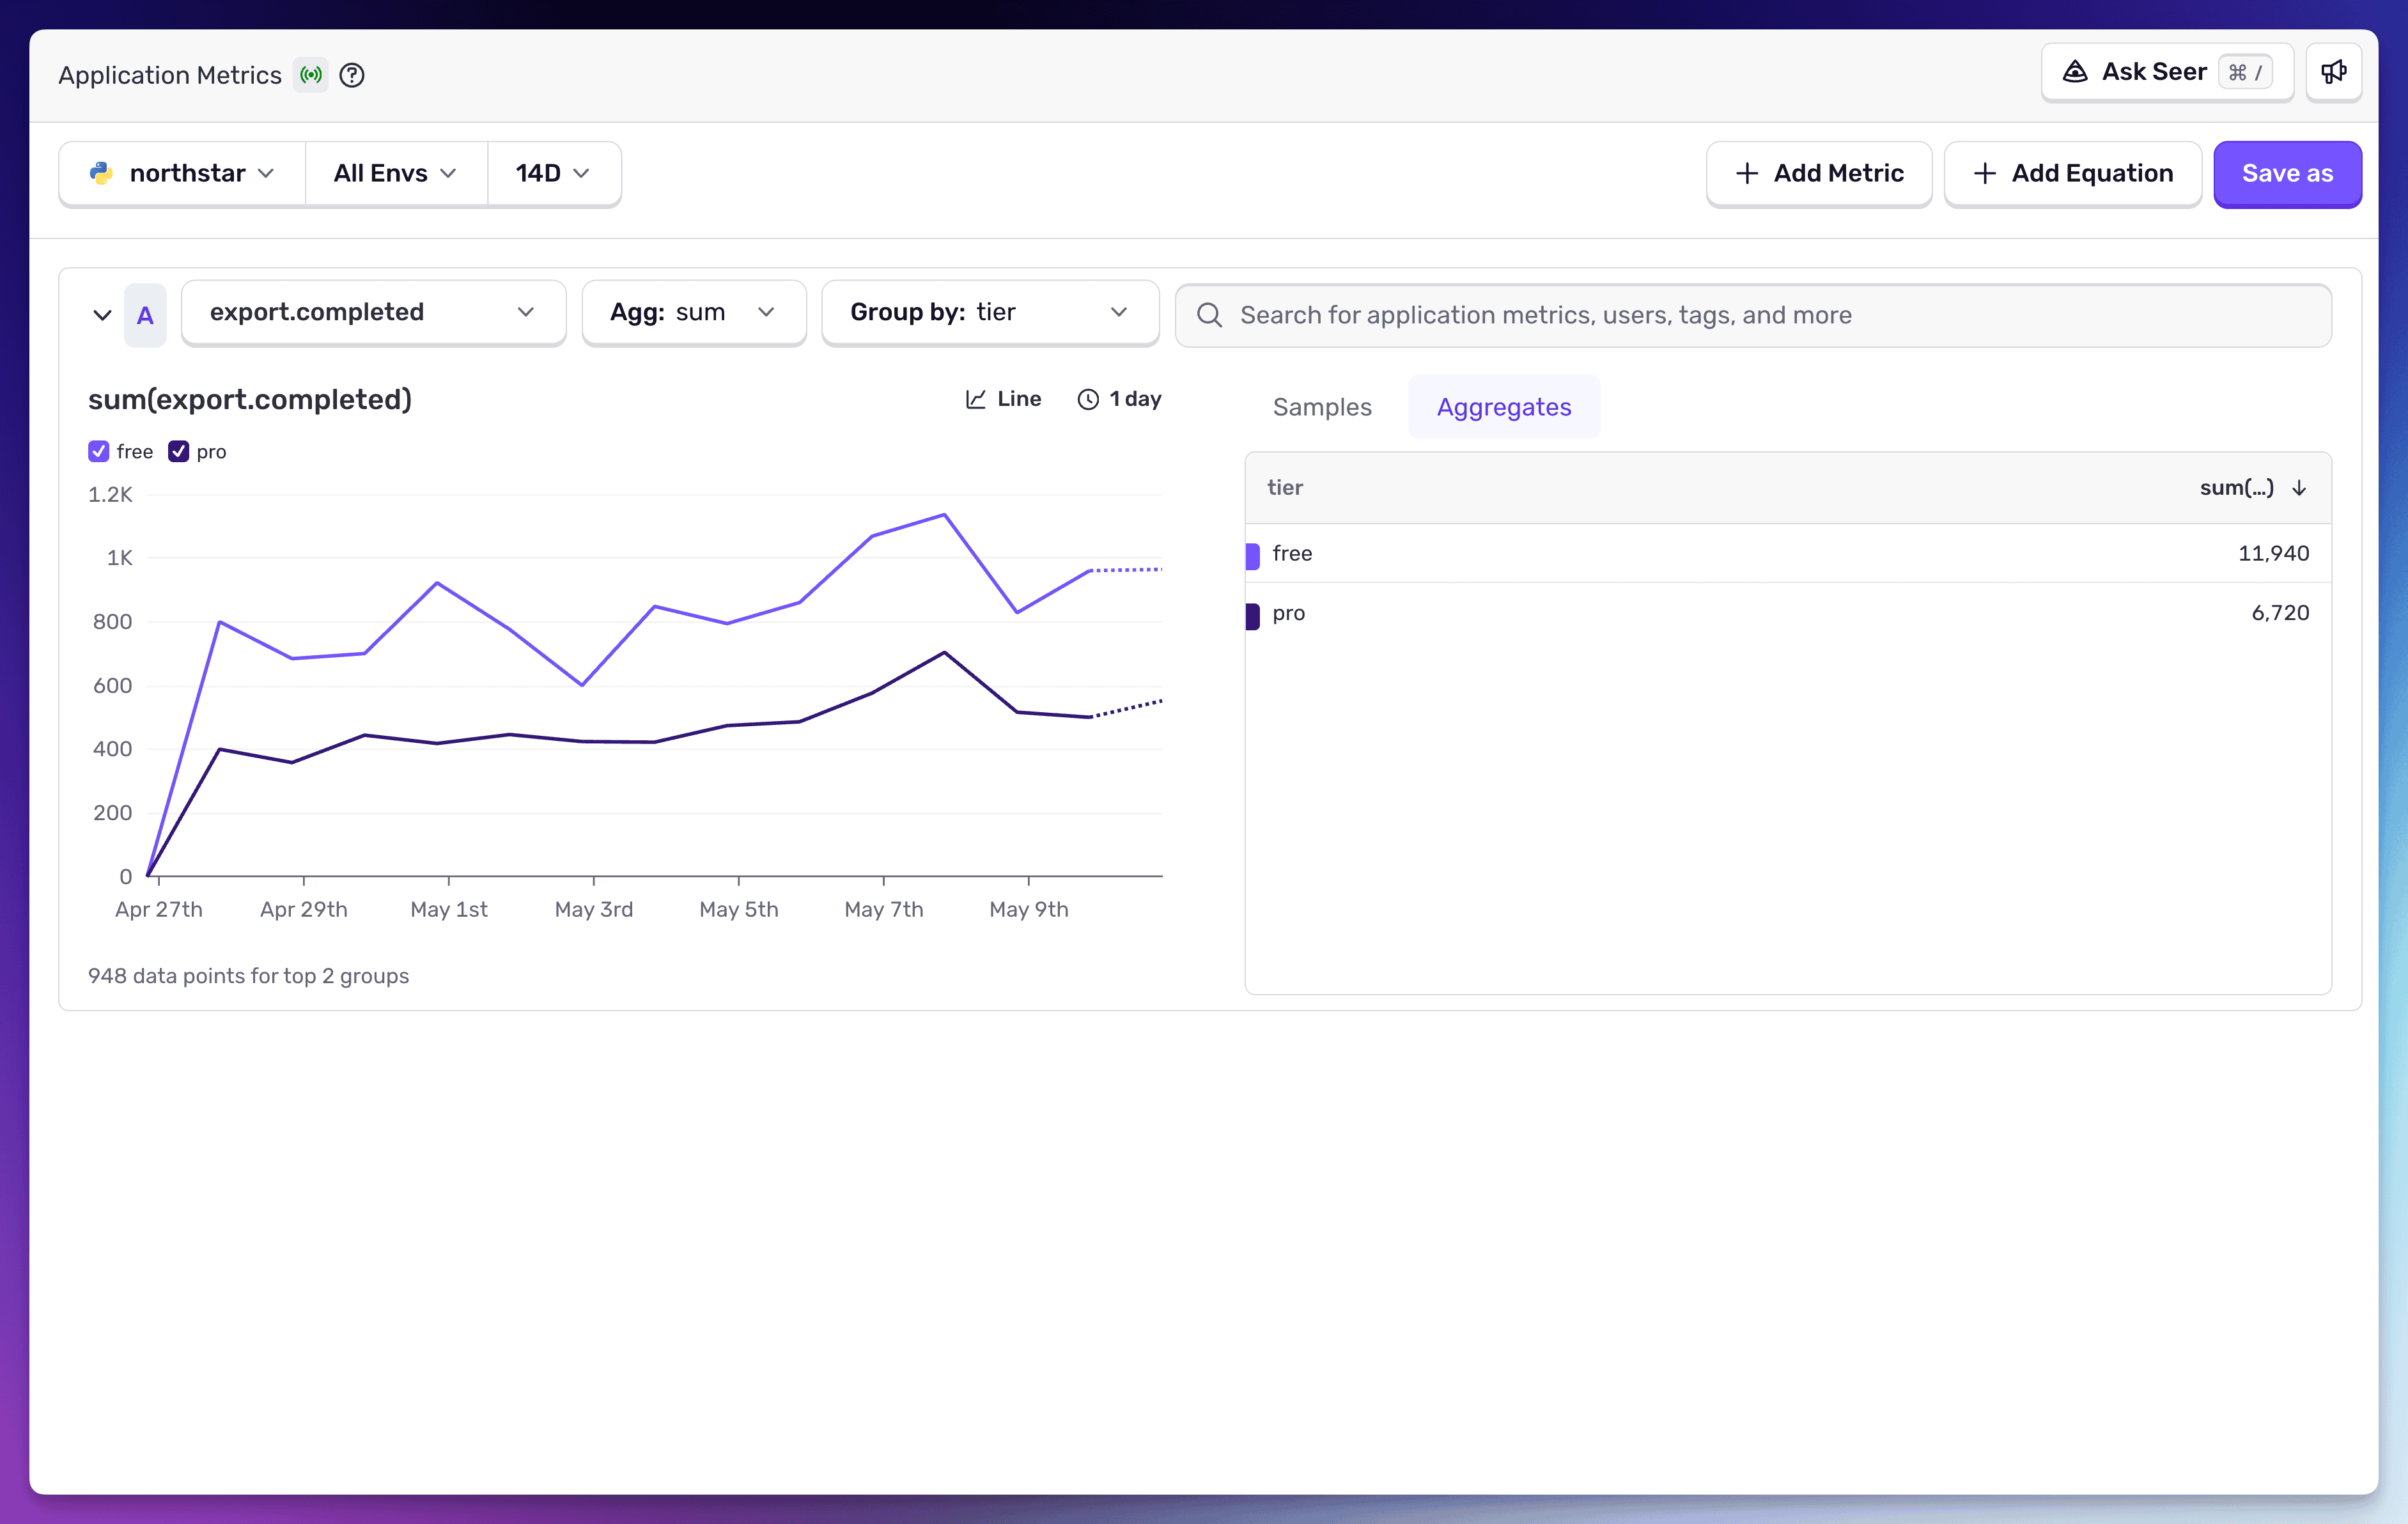The image size is (2408, 1524).
Task: Click the northstar Python project icon
Action: click(101, 174)
